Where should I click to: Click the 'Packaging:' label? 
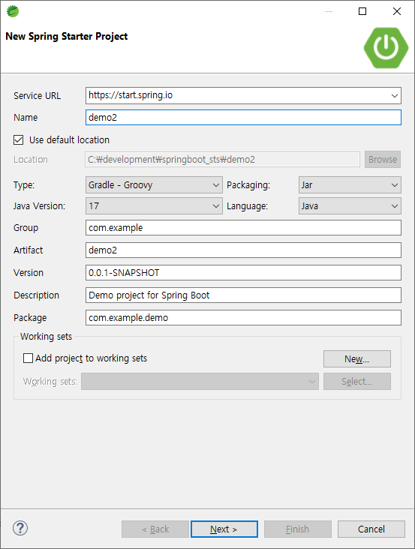248,184
